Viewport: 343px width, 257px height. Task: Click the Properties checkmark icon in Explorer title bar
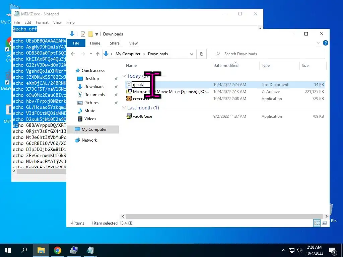[83, 34]
